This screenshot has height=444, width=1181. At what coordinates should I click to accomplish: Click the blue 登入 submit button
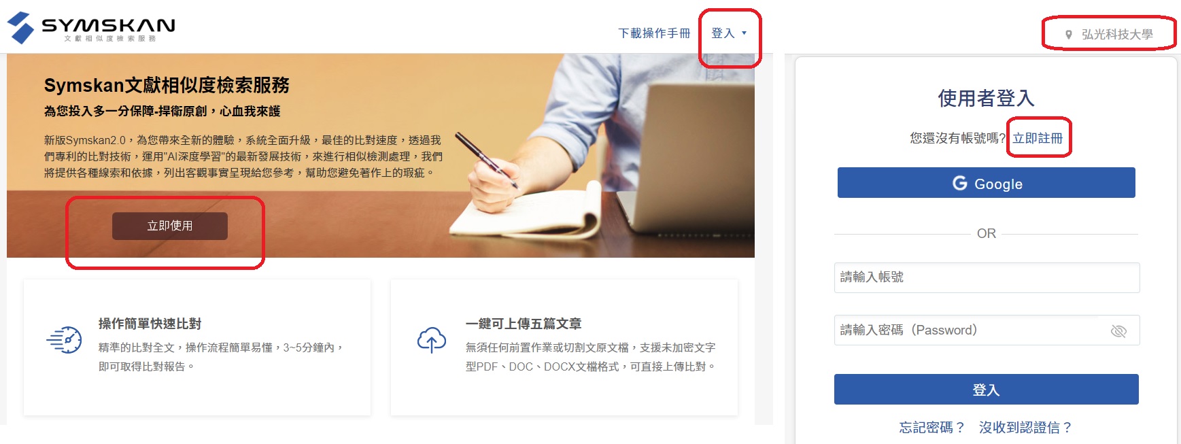click(987, 390)
